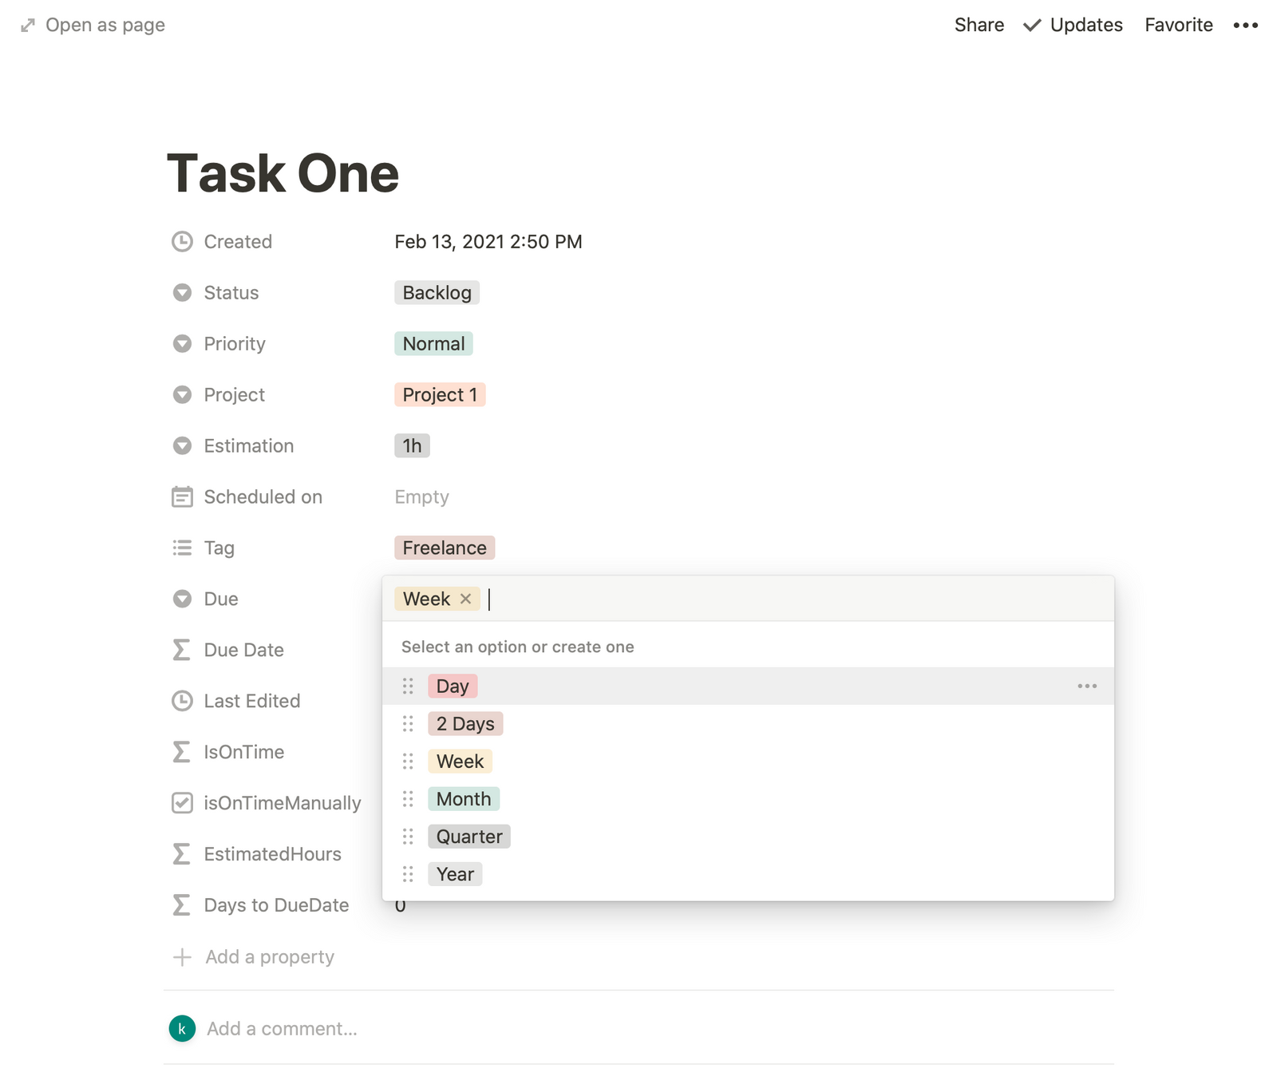Click the clock icon beside Last Edited

point(182,701)
